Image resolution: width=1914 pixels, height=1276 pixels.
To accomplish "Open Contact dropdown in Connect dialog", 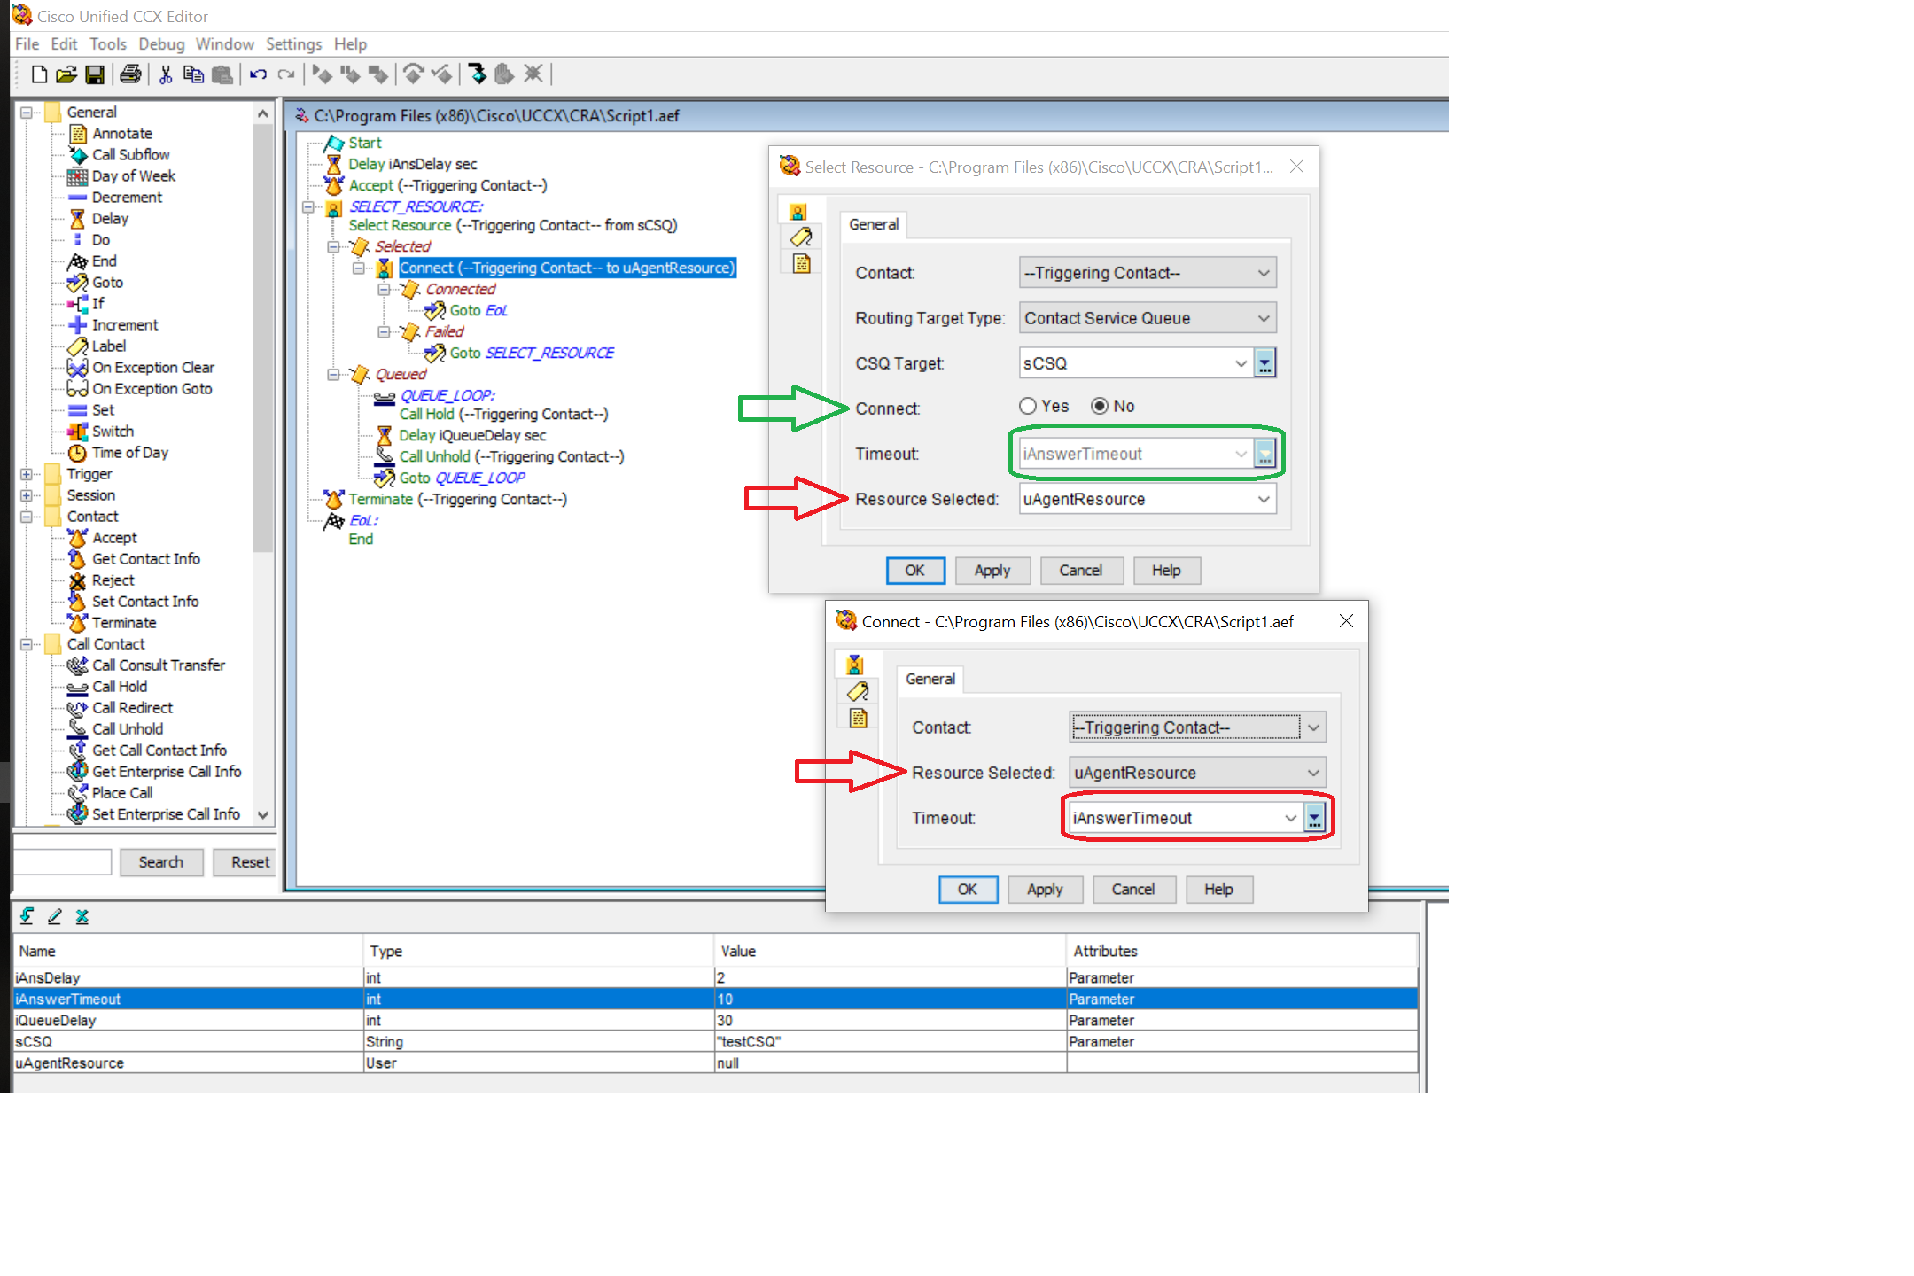I will (x=1197, y=727).
